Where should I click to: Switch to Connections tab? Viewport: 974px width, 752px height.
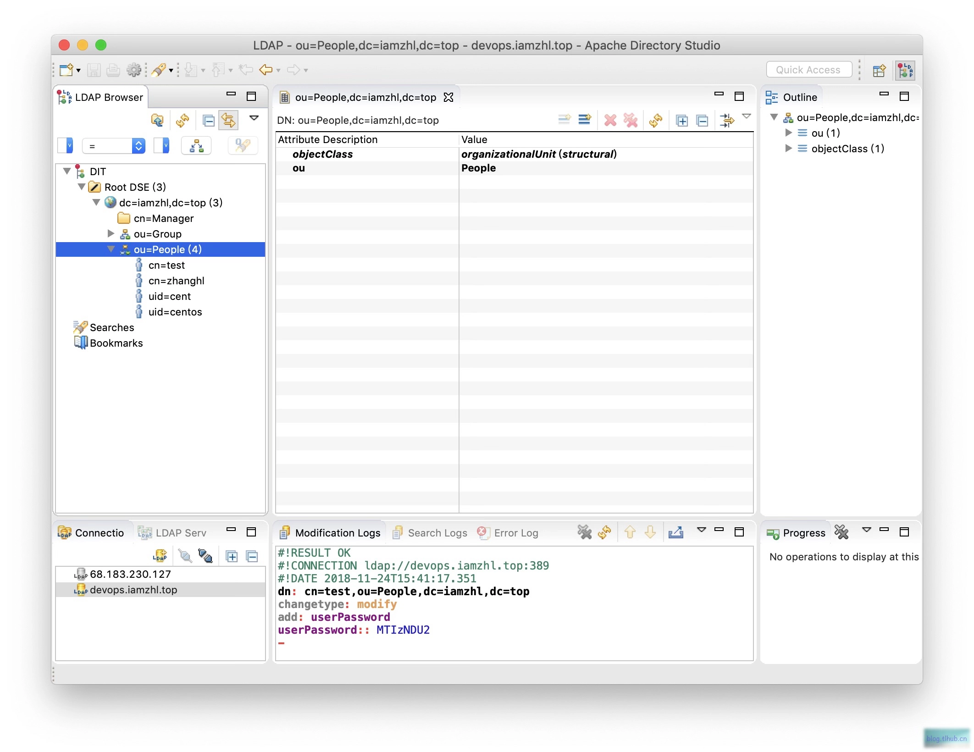pyautogui.click(x=91, y=533)
